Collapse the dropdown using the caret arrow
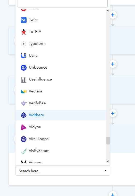135x196 pixels. click(x=106, y=171)
